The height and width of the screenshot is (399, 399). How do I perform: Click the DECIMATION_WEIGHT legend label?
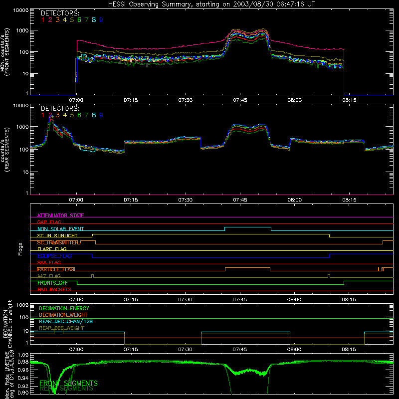click(x=63, y=315)
